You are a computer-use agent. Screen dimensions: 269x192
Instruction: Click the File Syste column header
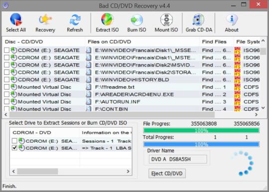point(248,42)
